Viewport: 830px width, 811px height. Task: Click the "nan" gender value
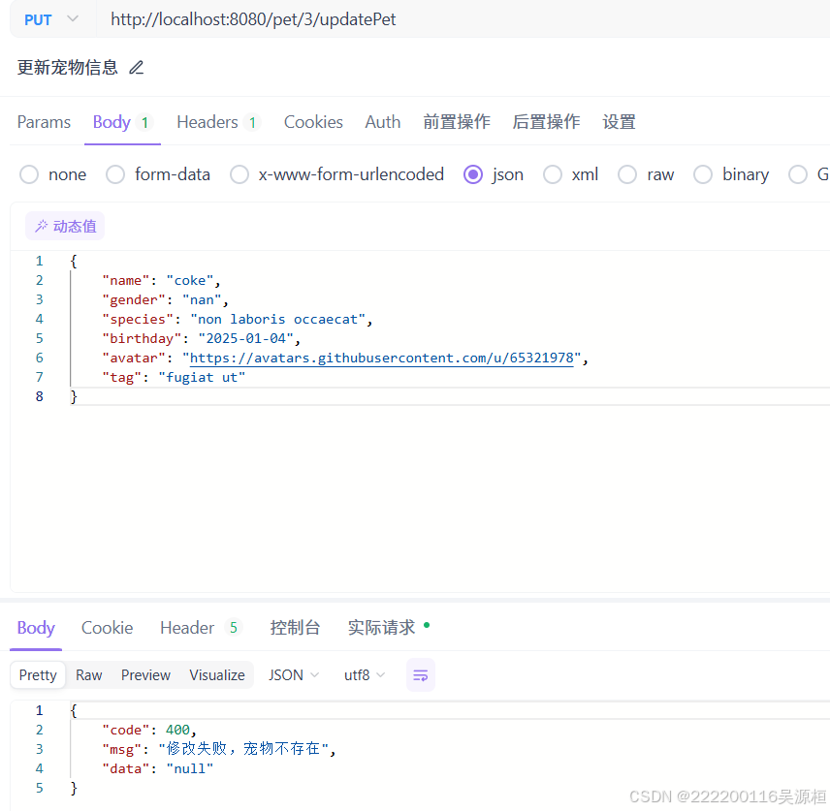click(x=203, y=300)
